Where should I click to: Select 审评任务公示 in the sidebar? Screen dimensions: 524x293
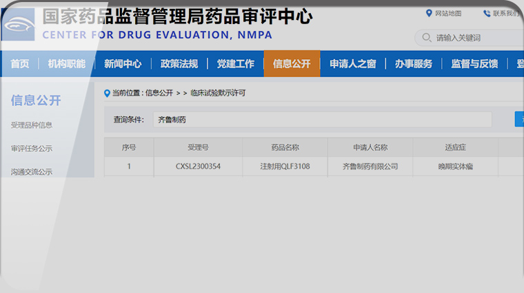32,149
